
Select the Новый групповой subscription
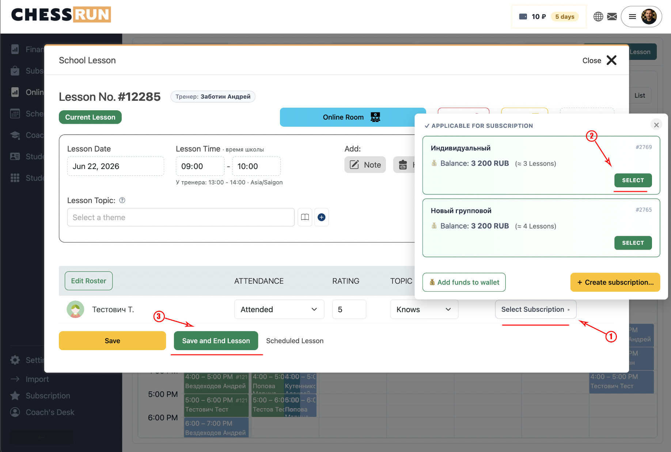point(633,243)
